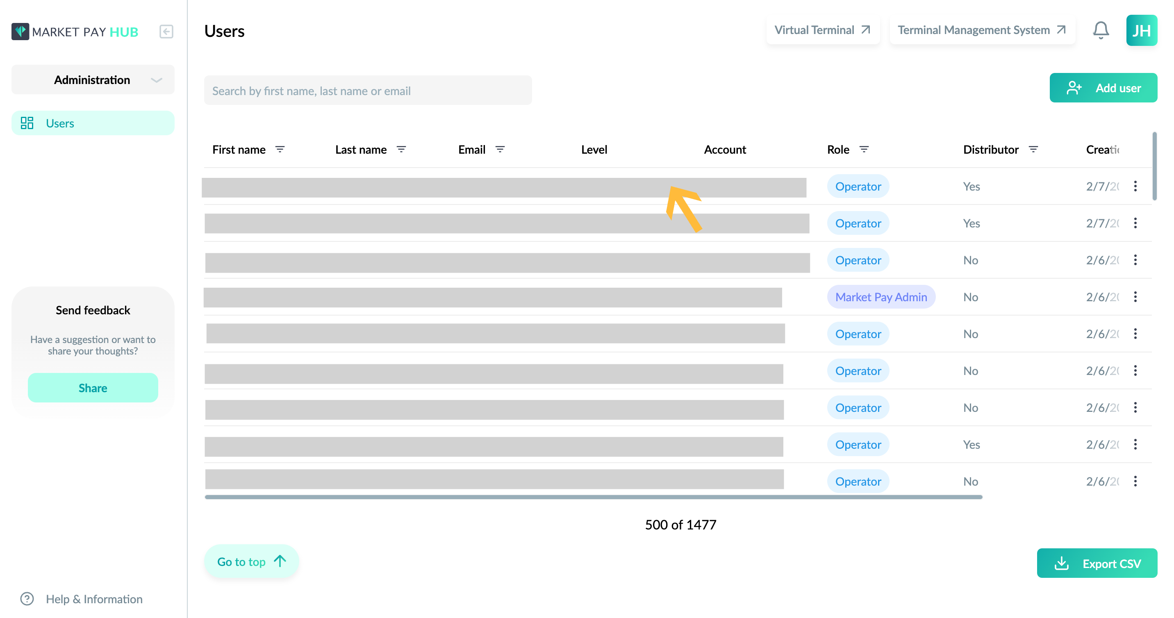Screen dimensions: 1174x618
Task: Open three-dot menu for the first user row
Action: [1135, 186]
